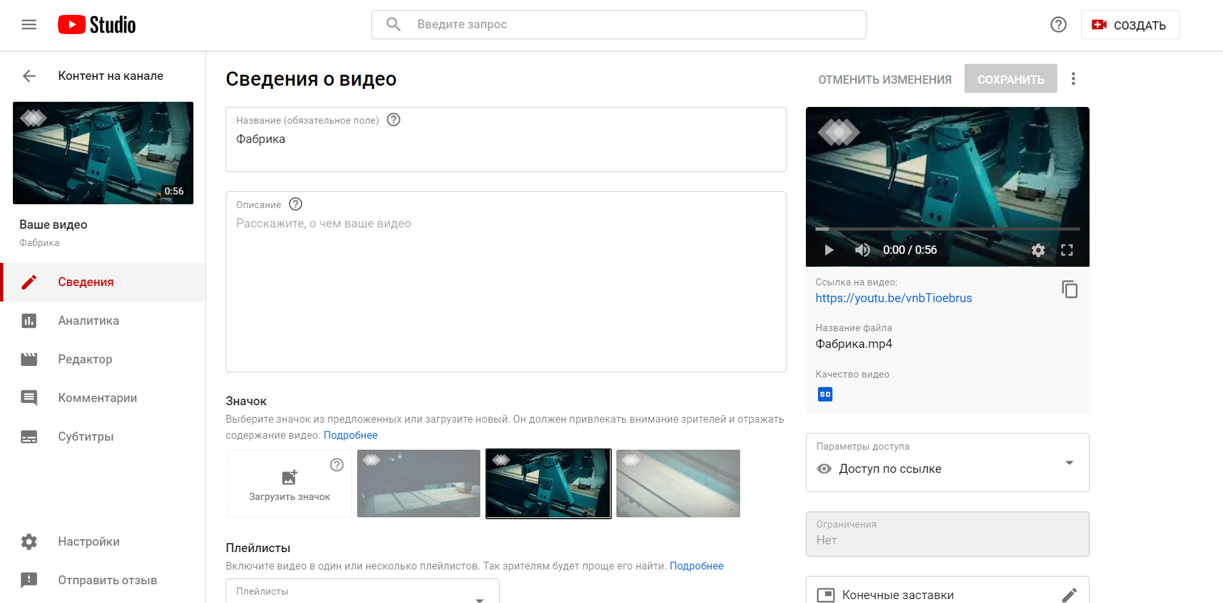The width and height of the screenshot is (1223, 603).
Task: Select the first suggested thumbnail
Action: tap(418, 484)
